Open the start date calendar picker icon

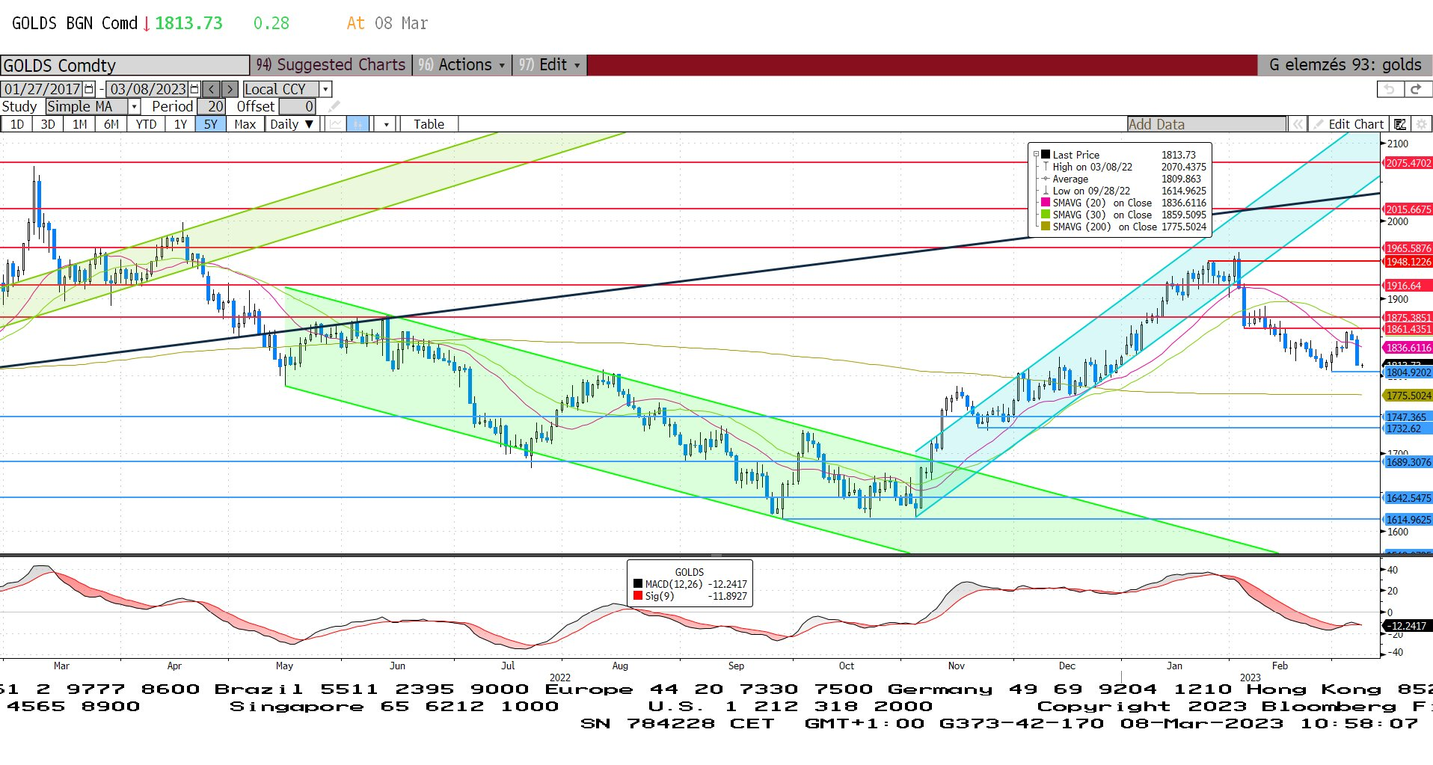tap(89, 89)
